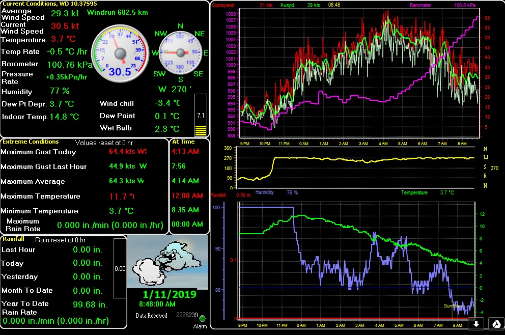This screenshot has width=505, height=335.
Task: Click the Wind chill -3.4 °C value
Action: [x=167, y=103]
